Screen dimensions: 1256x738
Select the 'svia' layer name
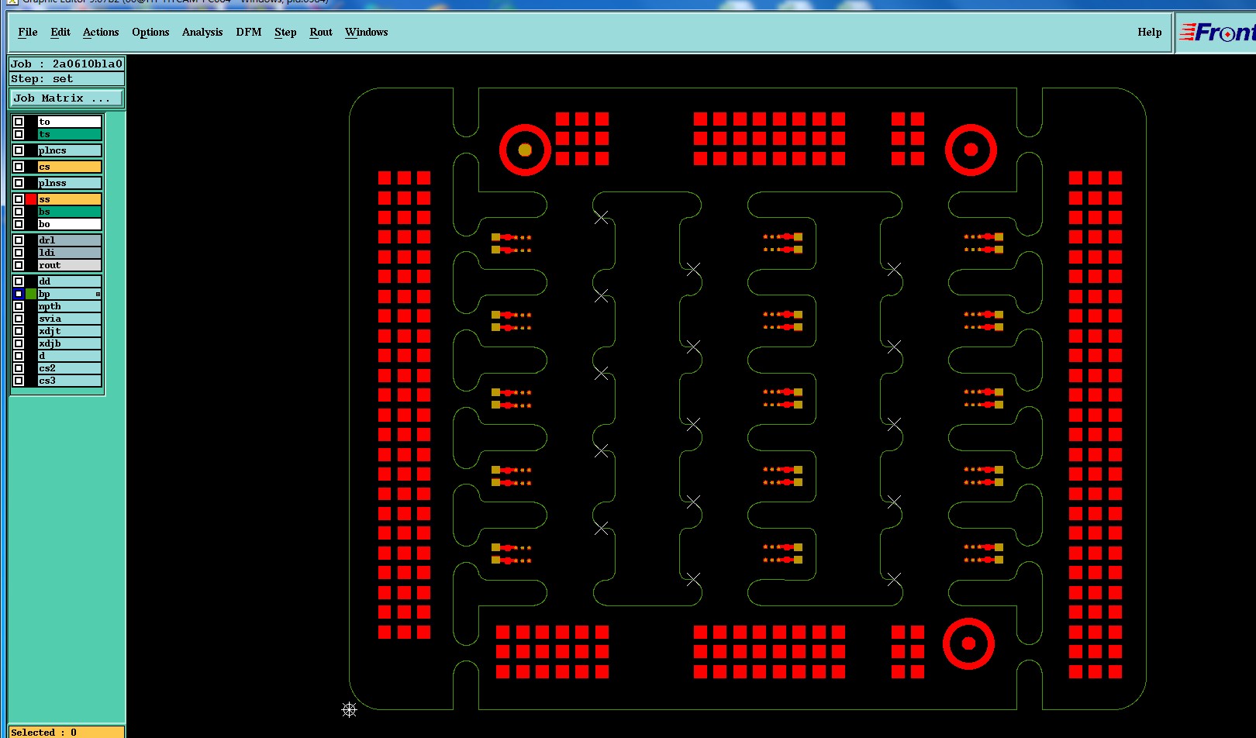(70, 319)
